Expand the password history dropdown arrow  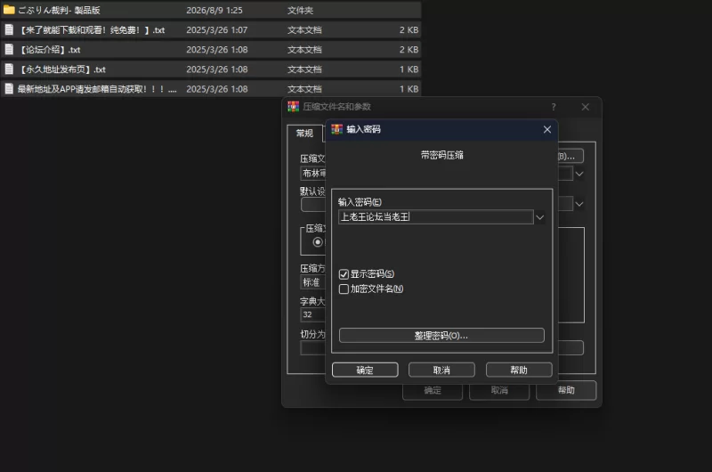coord(539,217)
